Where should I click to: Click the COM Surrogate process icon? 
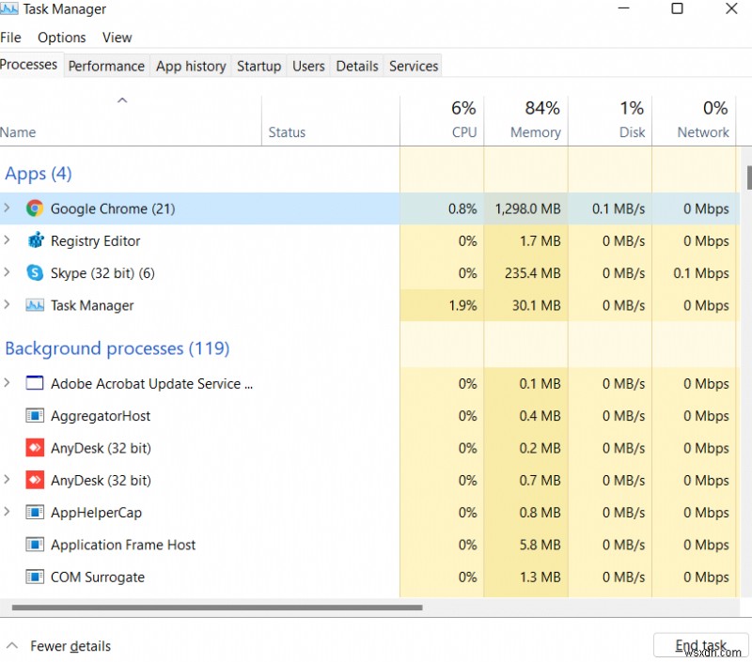click(35, 577)
